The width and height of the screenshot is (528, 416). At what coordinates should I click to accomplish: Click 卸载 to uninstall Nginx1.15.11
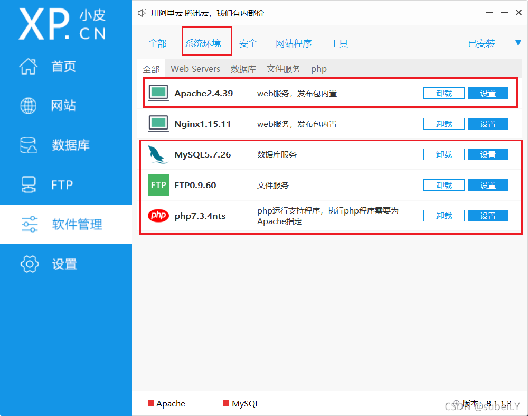tap(444, 123)
